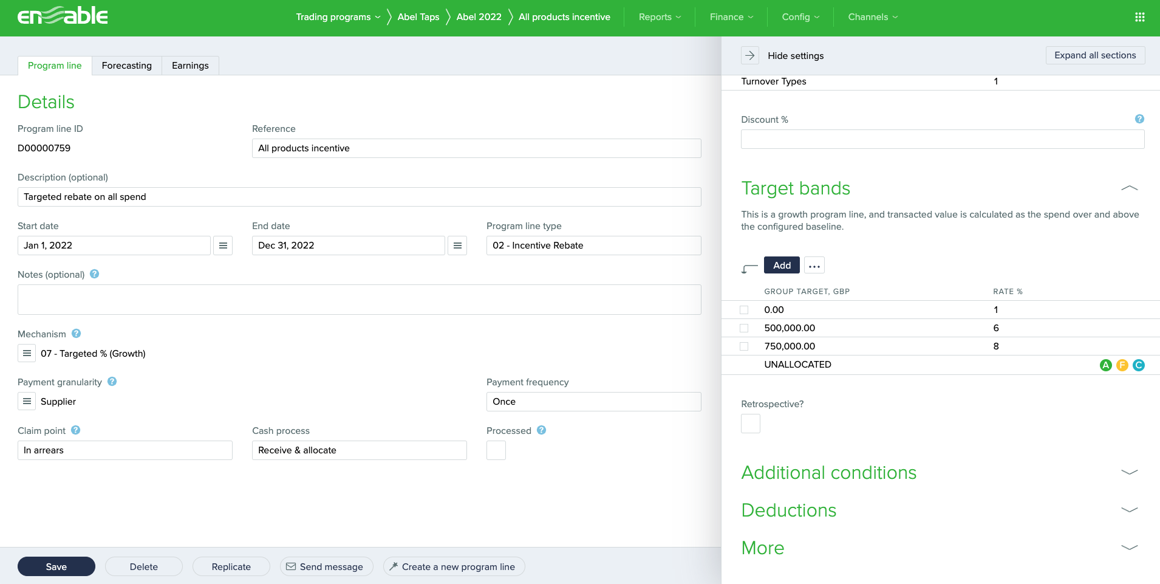Show help for Mechanism

pos(77,334)
